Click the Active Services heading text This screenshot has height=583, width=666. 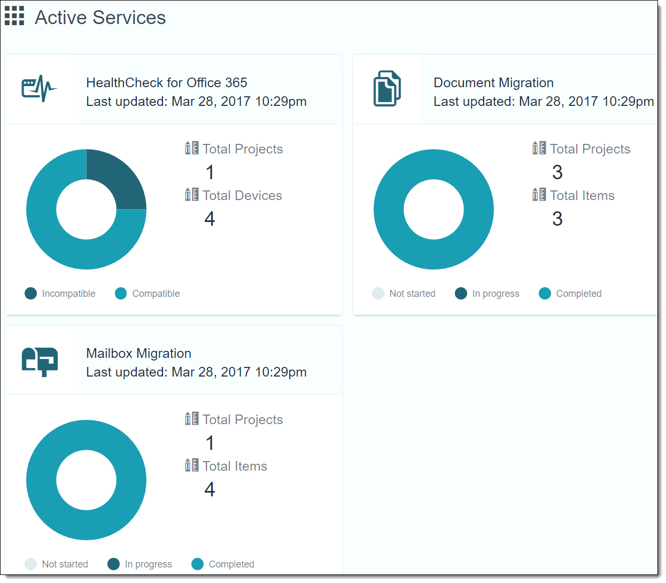point(100,17)
